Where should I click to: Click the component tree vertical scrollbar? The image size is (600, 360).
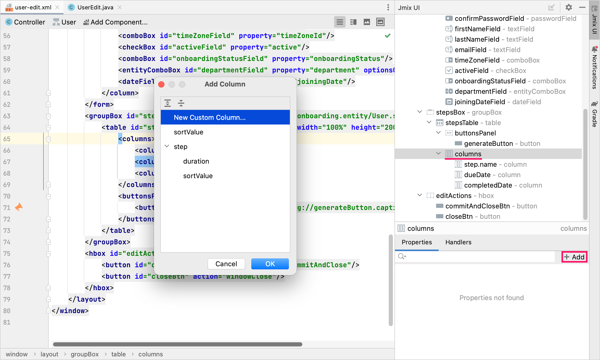point(585,164)
